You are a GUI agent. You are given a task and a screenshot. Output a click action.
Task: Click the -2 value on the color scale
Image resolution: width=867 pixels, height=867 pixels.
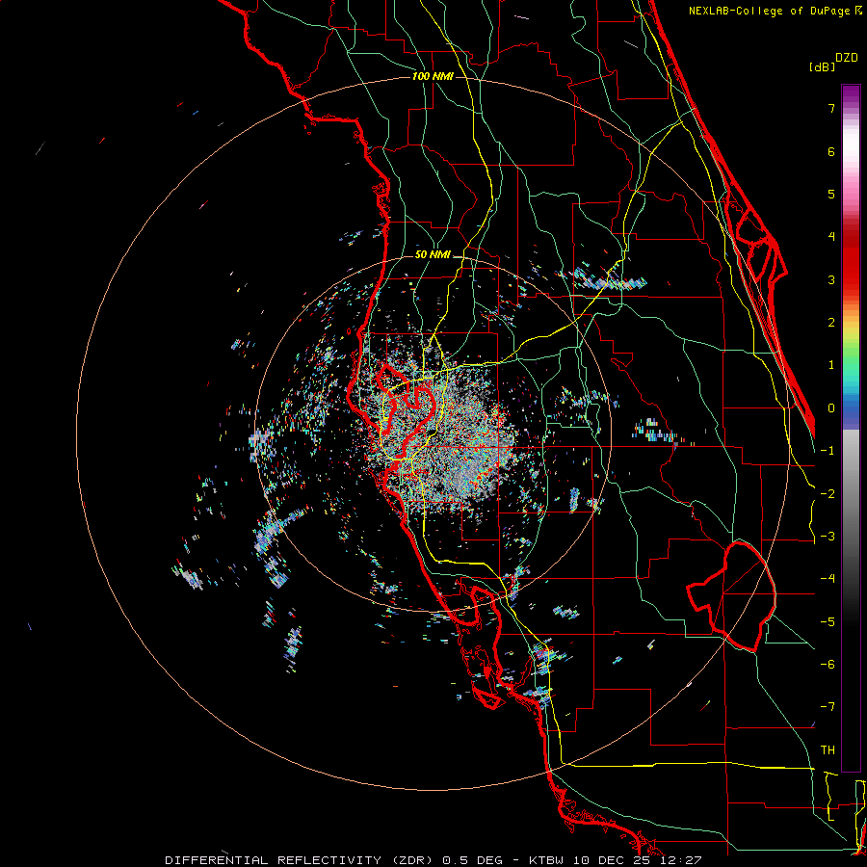tap(828, 494)
